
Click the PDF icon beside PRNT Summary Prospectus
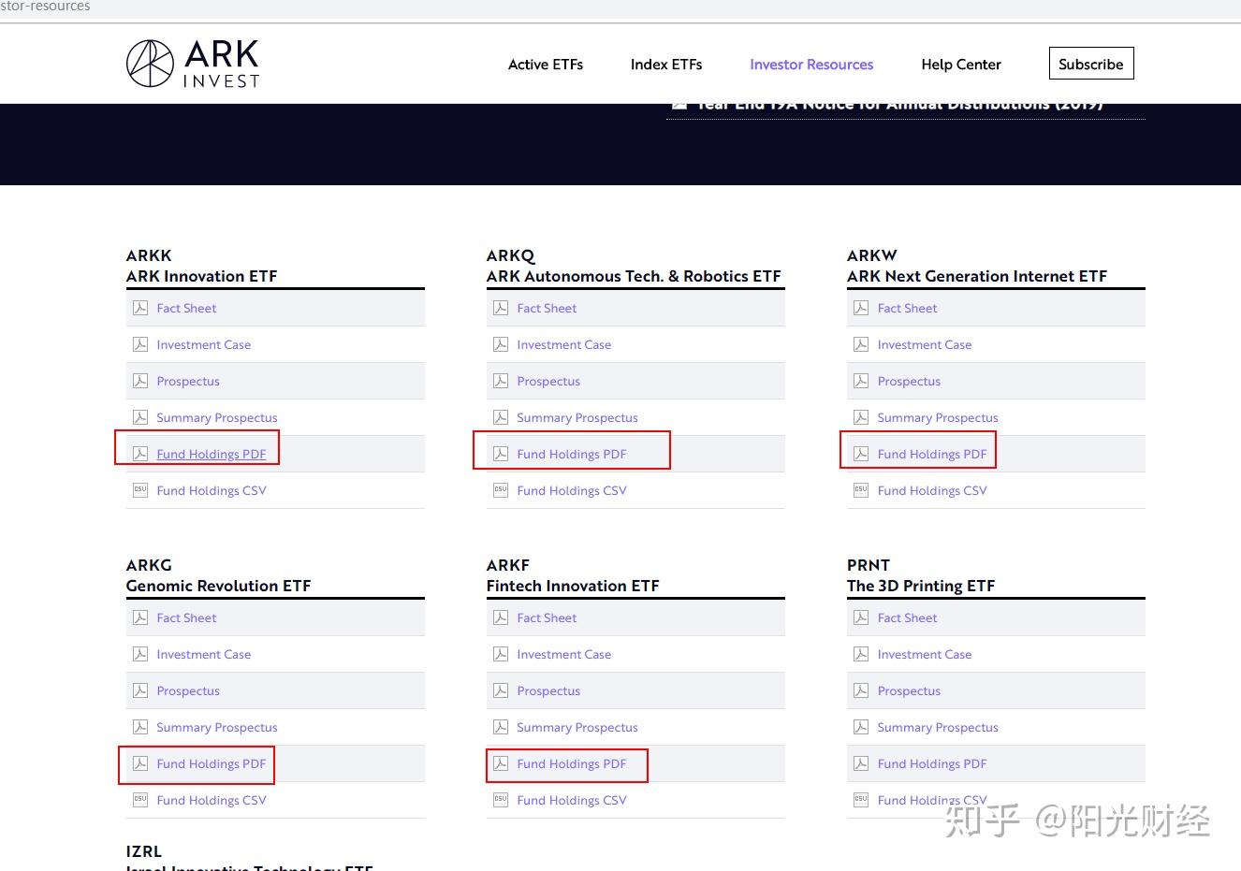coord(860,726)
